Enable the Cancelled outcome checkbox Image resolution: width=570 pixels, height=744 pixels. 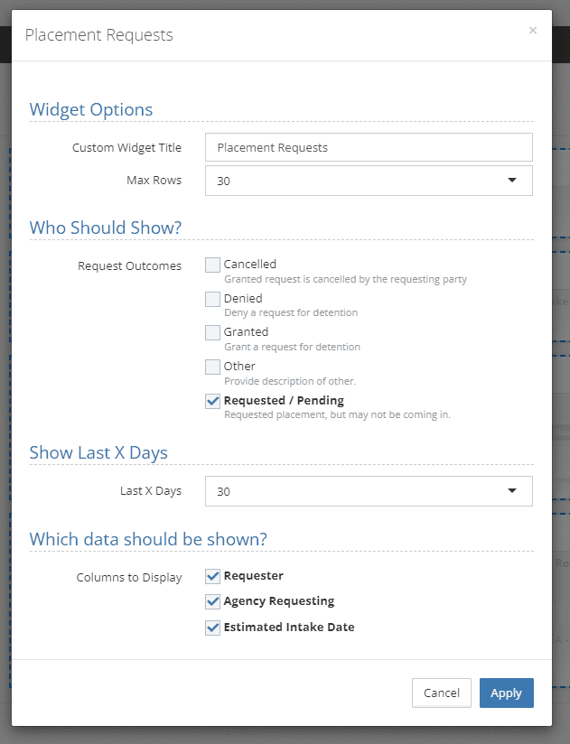212,265
